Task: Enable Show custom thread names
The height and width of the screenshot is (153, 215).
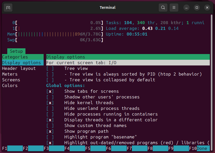Action: point(50,125)
